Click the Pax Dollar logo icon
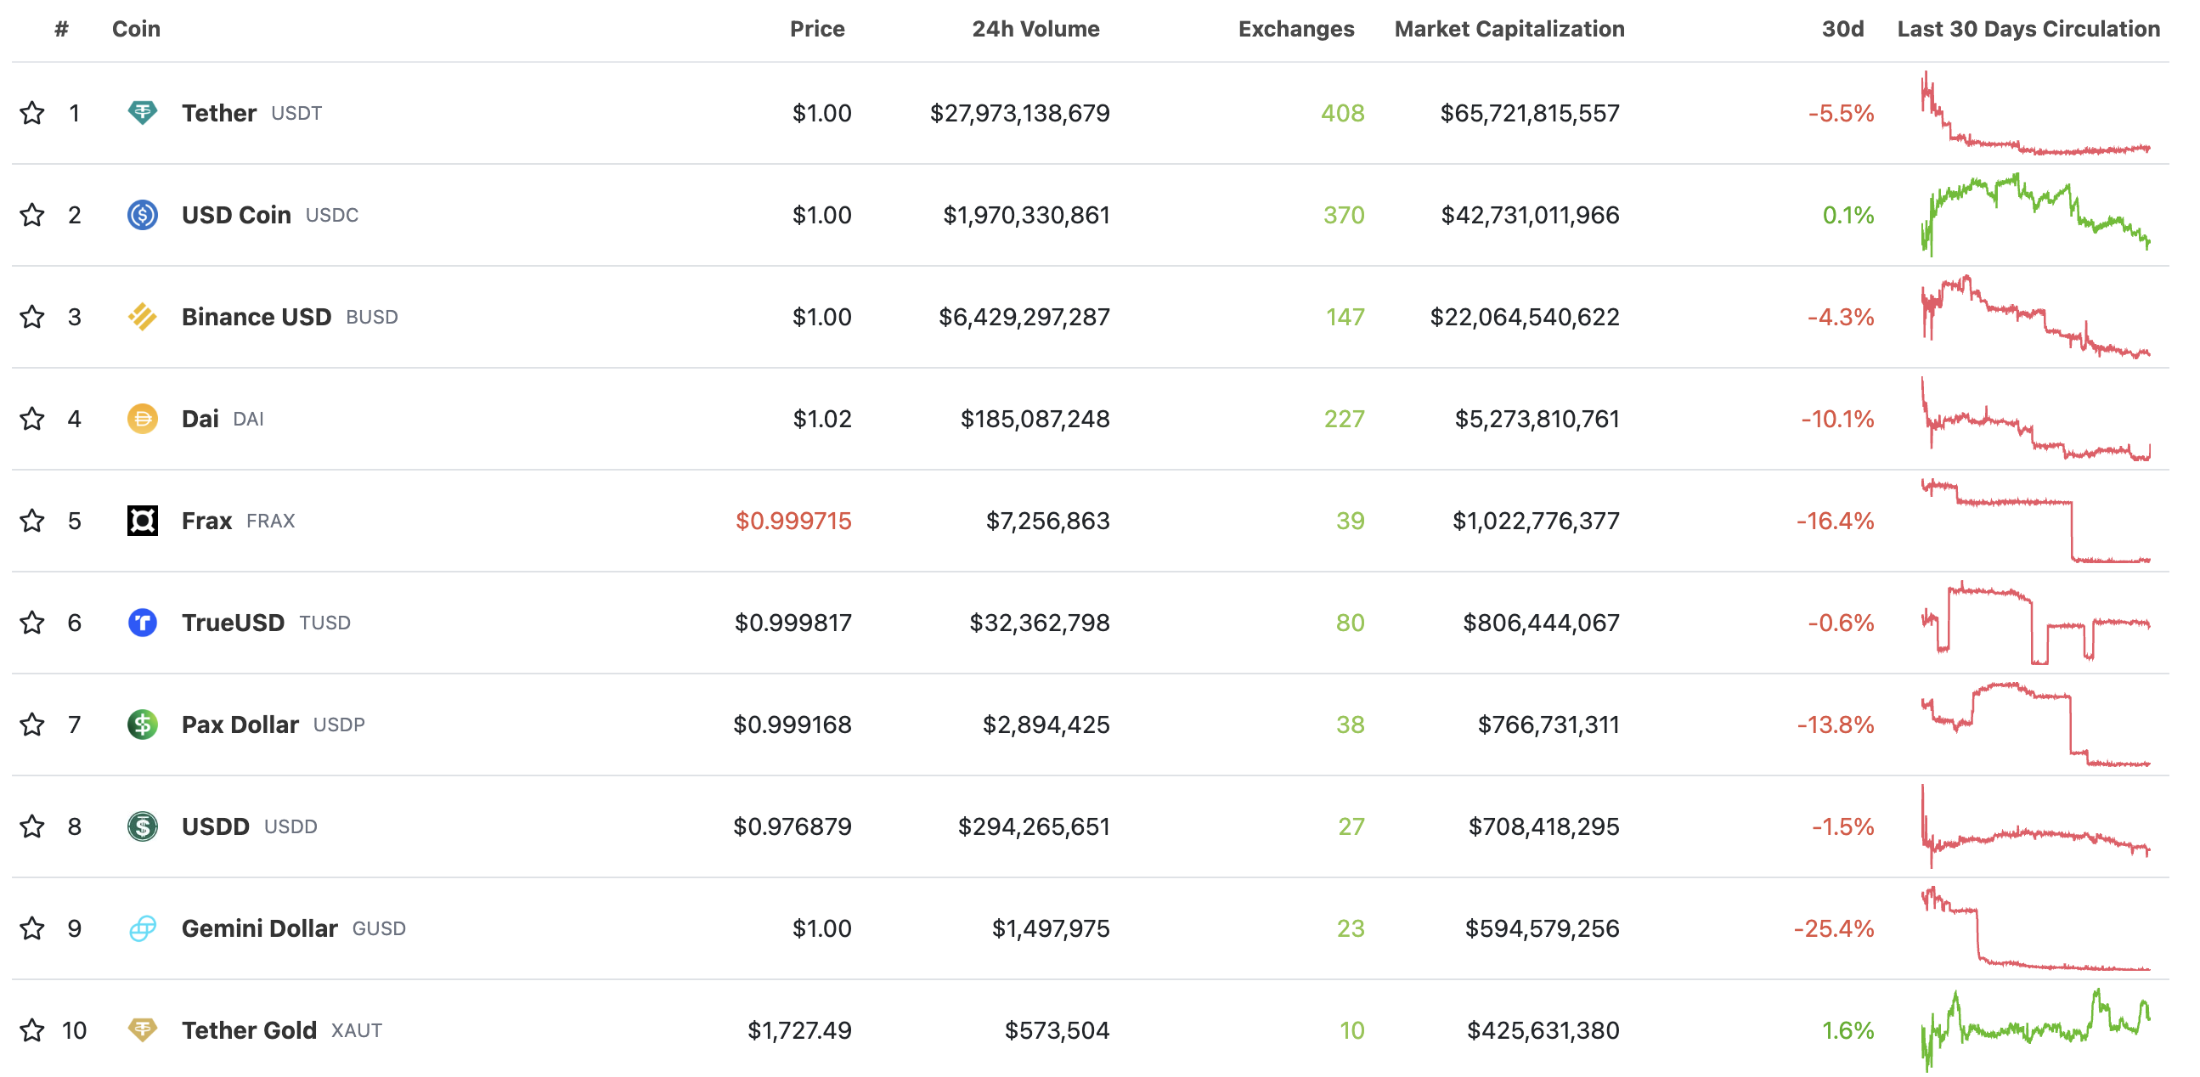2200x1077 pixels. click(x=143, y=725)
